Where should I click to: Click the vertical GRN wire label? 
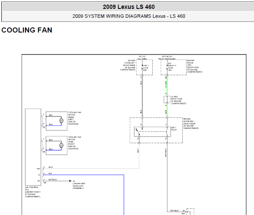tap(165, 112)
